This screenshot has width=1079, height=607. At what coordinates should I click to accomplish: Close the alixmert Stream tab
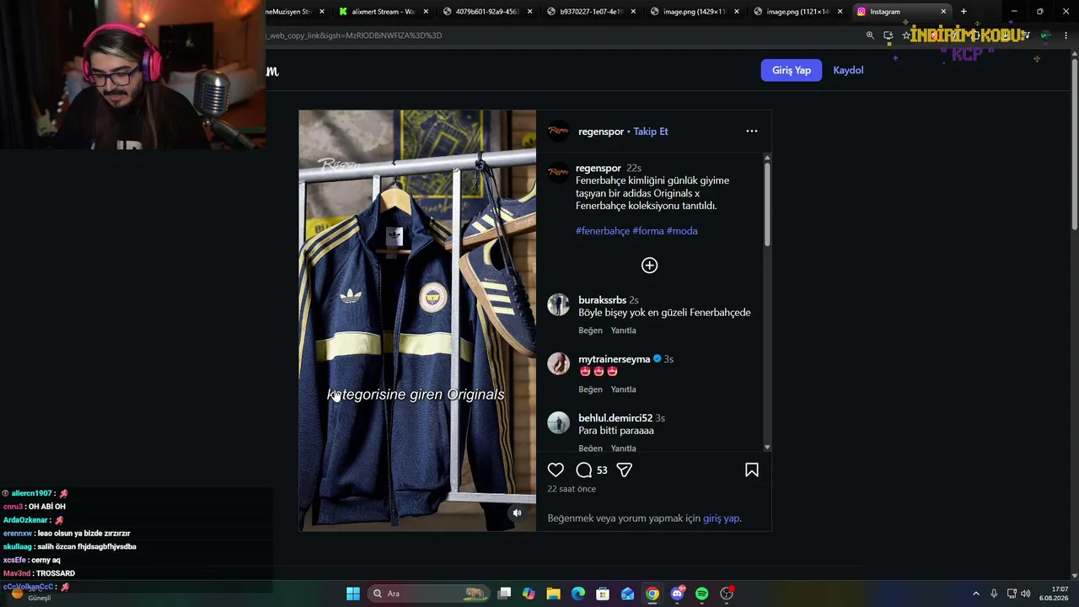coord(426,12)
